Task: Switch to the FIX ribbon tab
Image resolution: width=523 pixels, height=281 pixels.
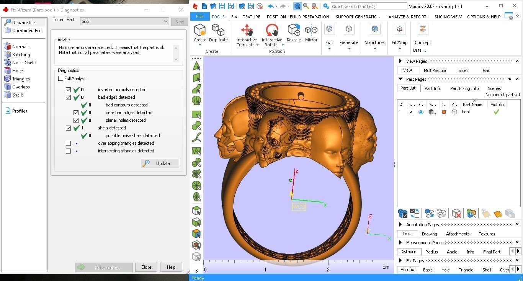Action: [x=234, y=17]
